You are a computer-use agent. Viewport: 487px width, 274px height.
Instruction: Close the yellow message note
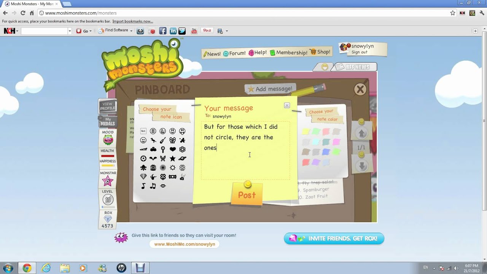coord(287,105)
